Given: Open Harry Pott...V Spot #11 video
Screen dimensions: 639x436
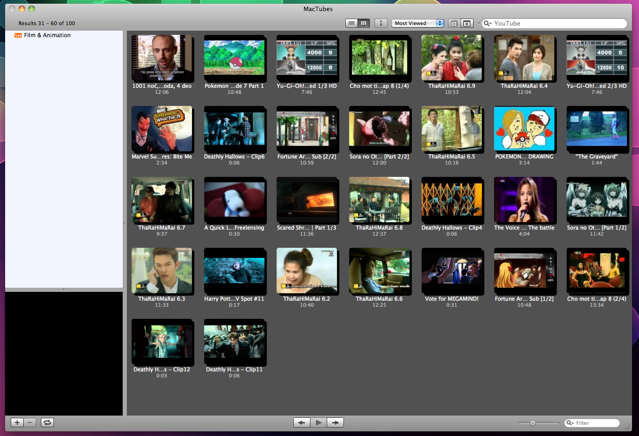Looking at the screenshot, I should (x=234, y=271).
